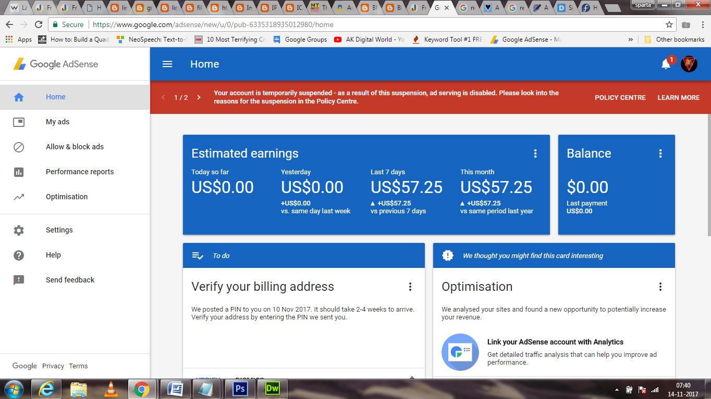Click the Send feedback icon
Viewport: 711px width, 399px height.
tap(19, 280)
